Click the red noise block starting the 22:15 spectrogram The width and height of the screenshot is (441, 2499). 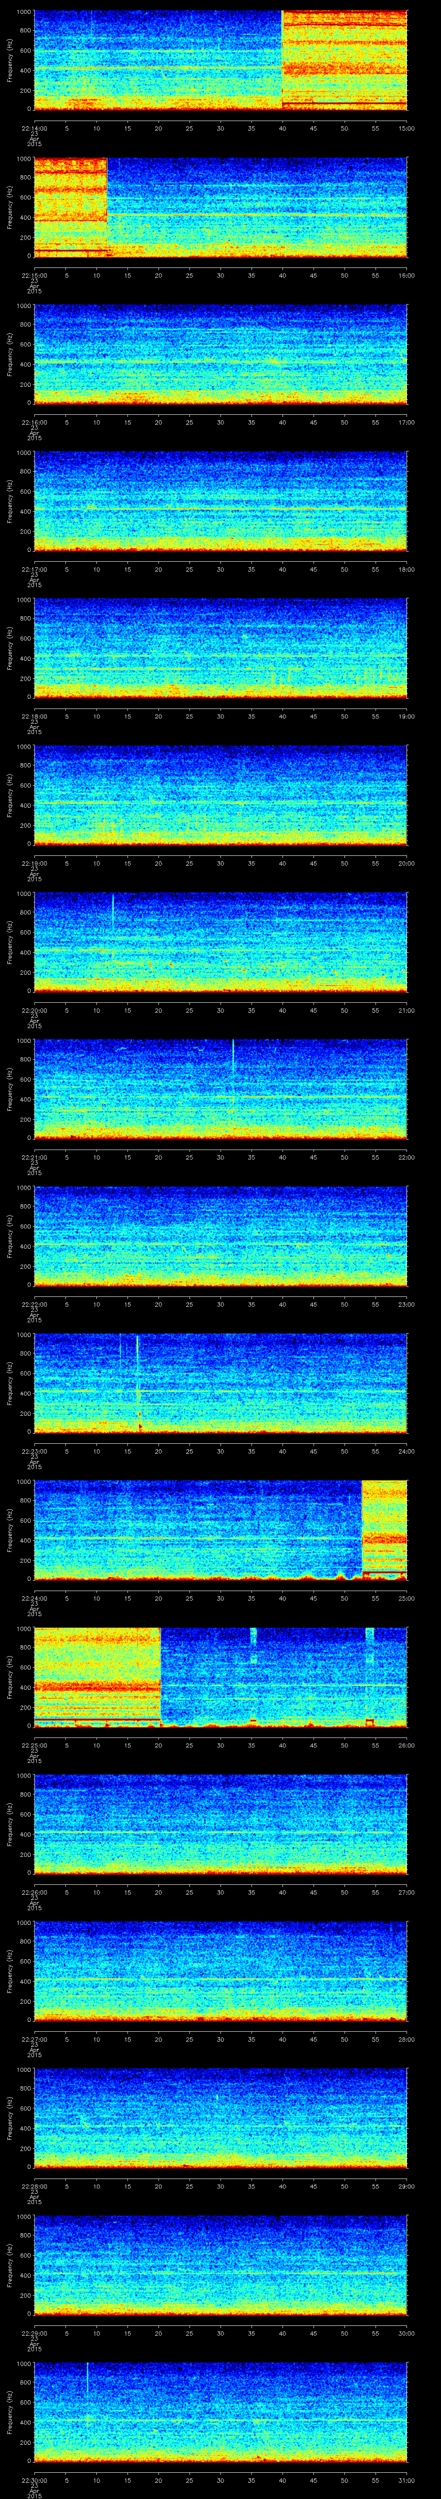tap(70, 205)
